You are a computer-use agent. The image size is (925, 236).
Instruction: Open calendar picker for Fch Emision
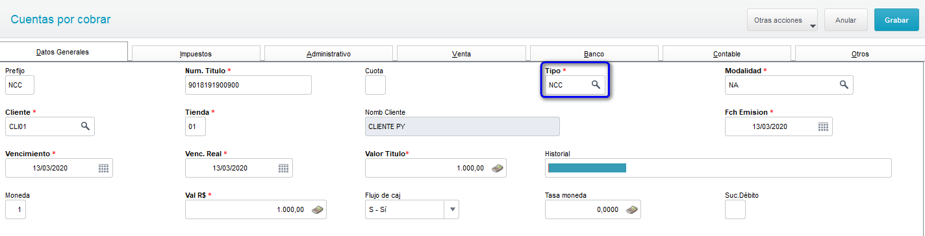click(823, 126)
